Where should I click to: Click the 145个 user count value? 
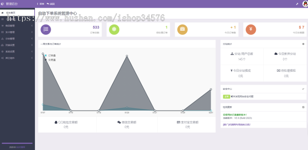[242, 59]
